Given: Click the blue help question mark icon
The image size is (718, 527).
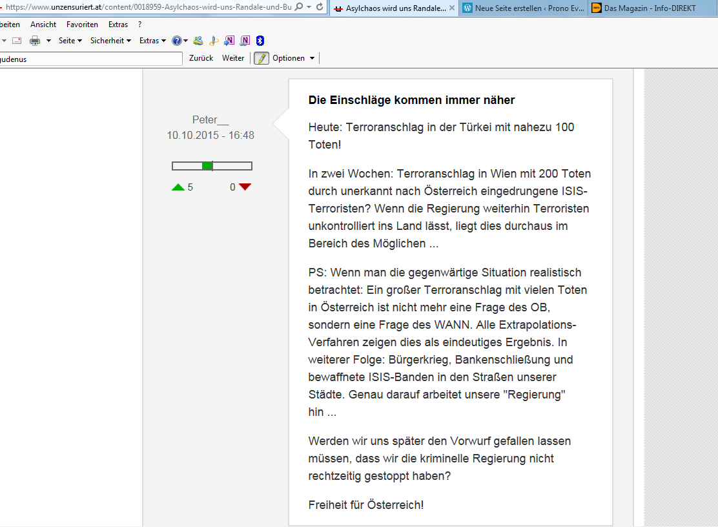Looking at the screenshot, I should [x=177, y=41].
